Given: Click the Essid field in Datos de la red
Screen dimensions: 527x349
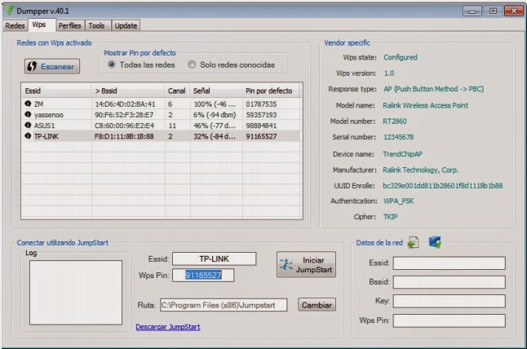Looking at the screenshot, I should 449,263.
